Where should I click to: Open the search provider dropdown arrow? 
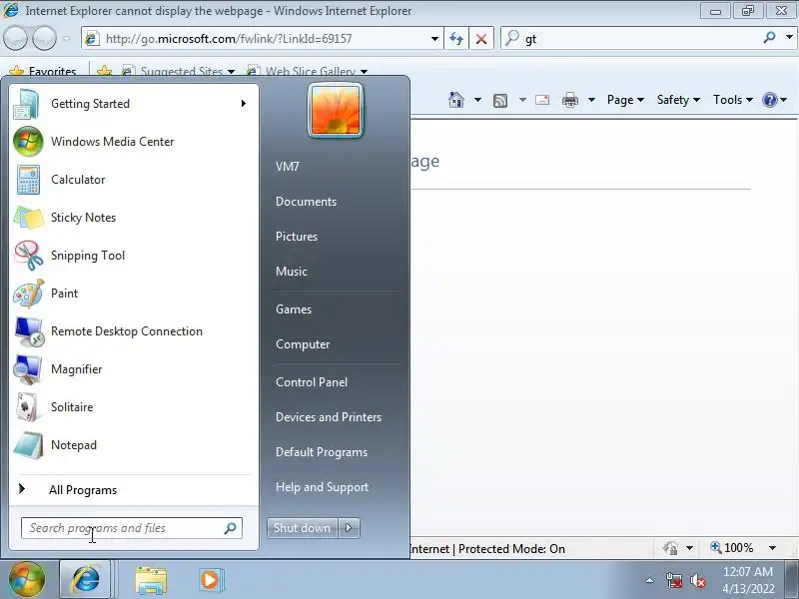789,37
